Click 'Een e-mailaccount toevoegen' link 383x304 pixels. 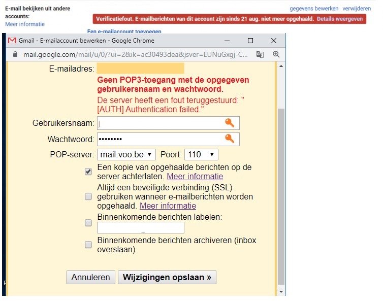[x=124, y=31]
